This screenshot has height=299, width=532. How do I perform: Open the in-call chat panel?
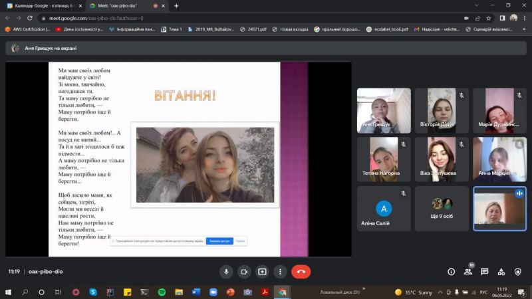point(485,272)
